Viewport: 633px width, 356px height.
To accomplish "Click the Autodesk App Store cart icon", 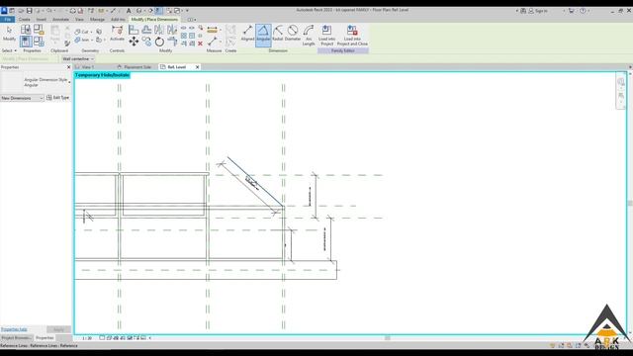I will [x=572, y=11].
